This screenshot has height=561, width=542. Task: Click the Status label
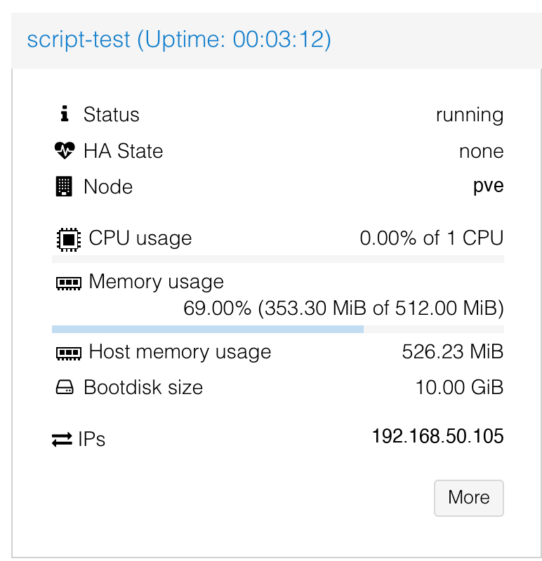tap(112, 114)
